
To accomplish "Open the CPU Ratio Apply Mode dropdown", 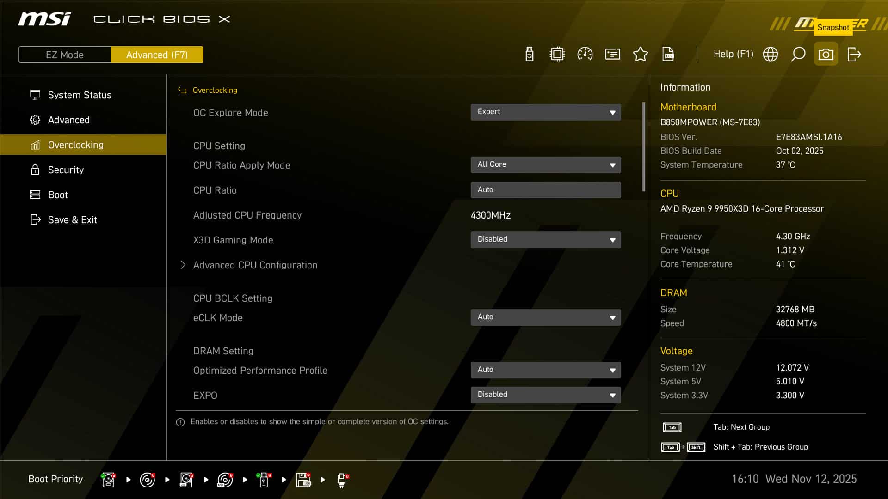I will [546, 165].
